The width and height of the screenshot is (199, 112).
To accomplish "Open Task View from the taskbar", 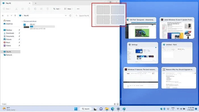I will pos(95,109).
